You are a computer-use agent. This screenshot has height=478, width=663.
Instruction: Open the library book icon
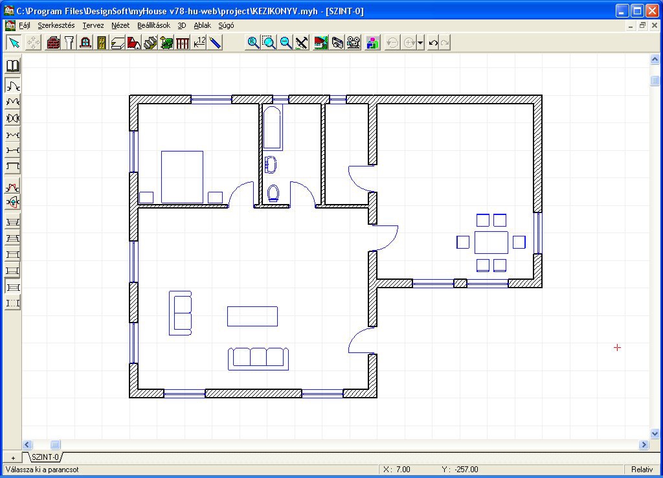(13, 66)
